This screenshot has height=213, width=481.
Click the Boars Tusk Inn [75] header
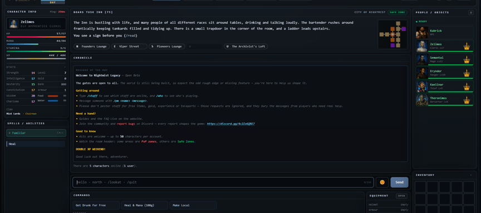tap(94, 13)
